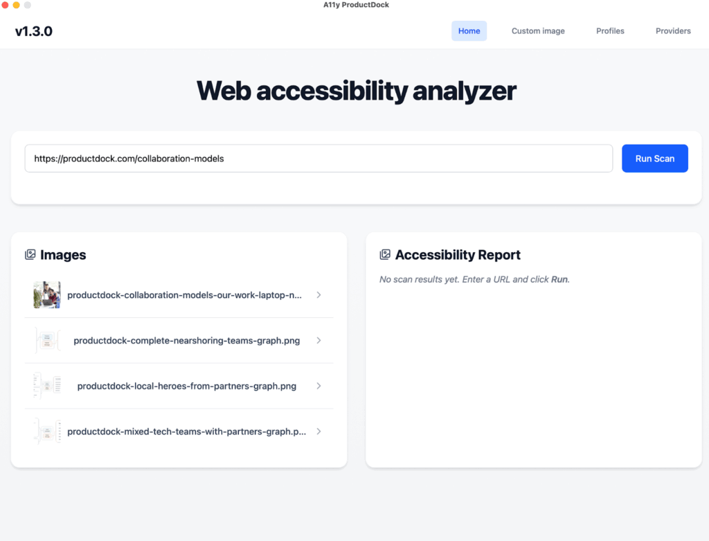Click the complete-nearshoring-teams-graph thumbnail
This screenshot has width=709, height=541.
[46, 340]
